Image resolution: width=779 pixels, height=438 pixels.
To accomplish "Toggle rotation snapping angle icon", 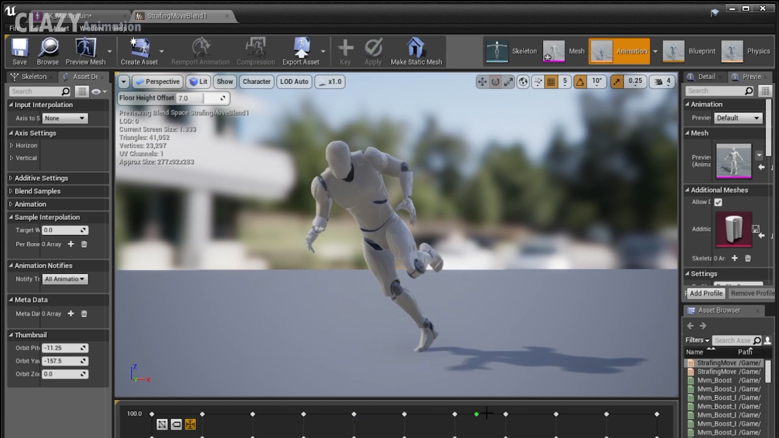I will 580,82.
